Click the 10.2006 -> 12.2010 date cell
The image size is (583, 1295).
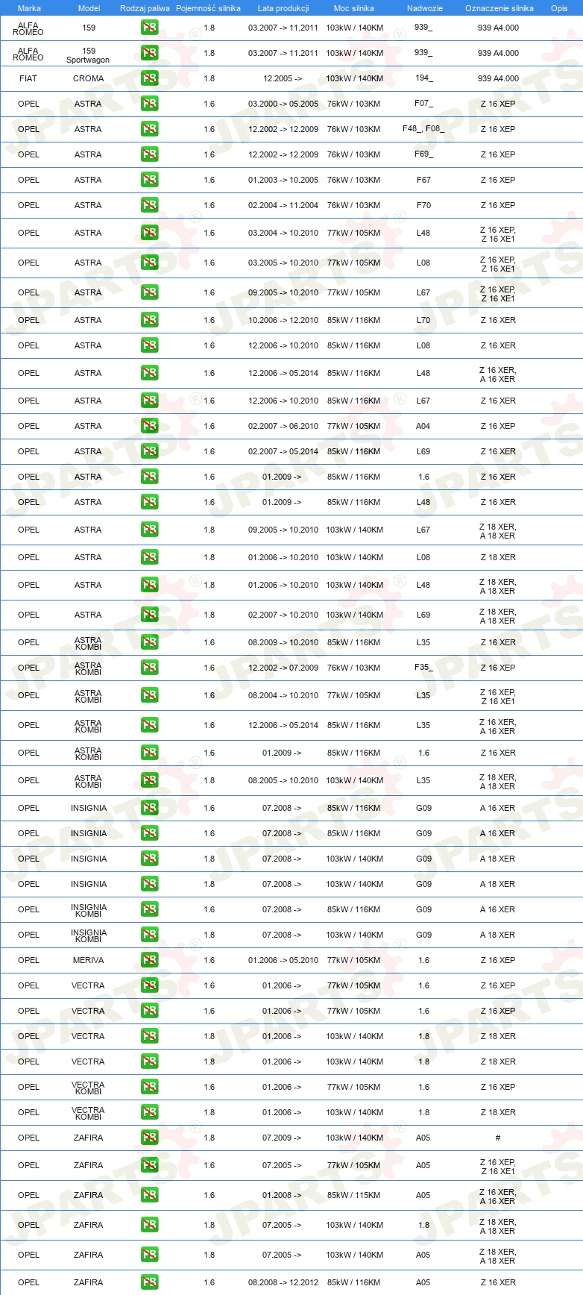(283, 320)
